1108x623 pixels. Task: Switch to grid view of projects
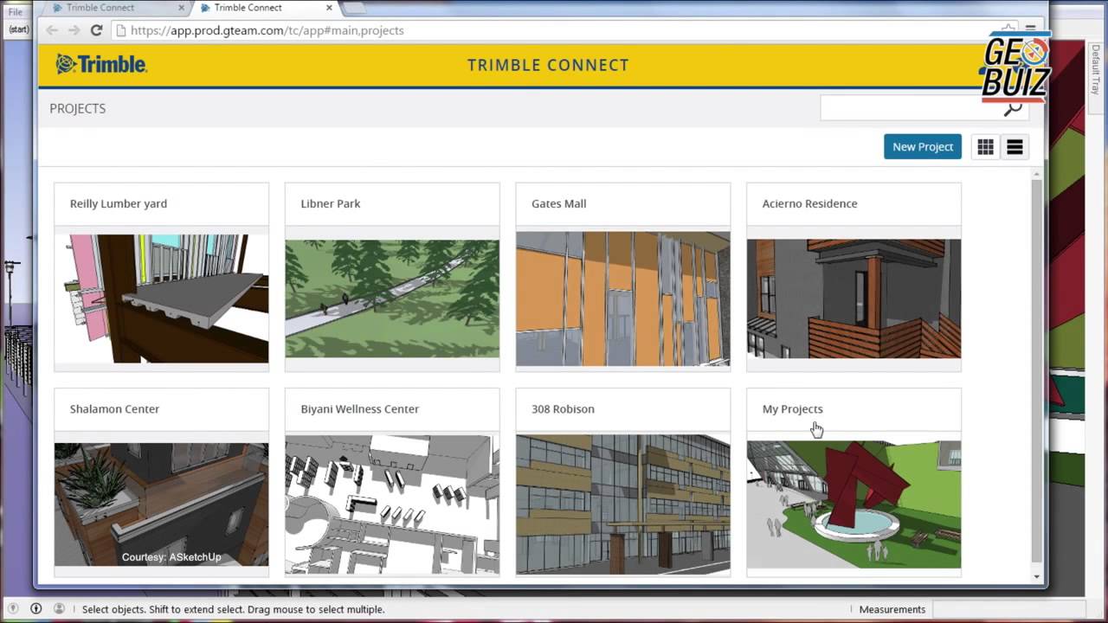[985, 147]
